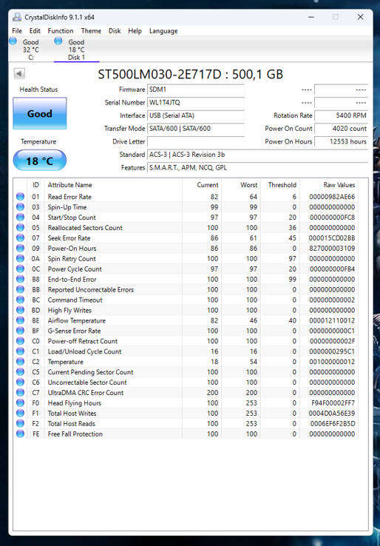380x546 pixels.
Task: Click status orb for Read Error Rate
Action: click(x=20, y=196)
